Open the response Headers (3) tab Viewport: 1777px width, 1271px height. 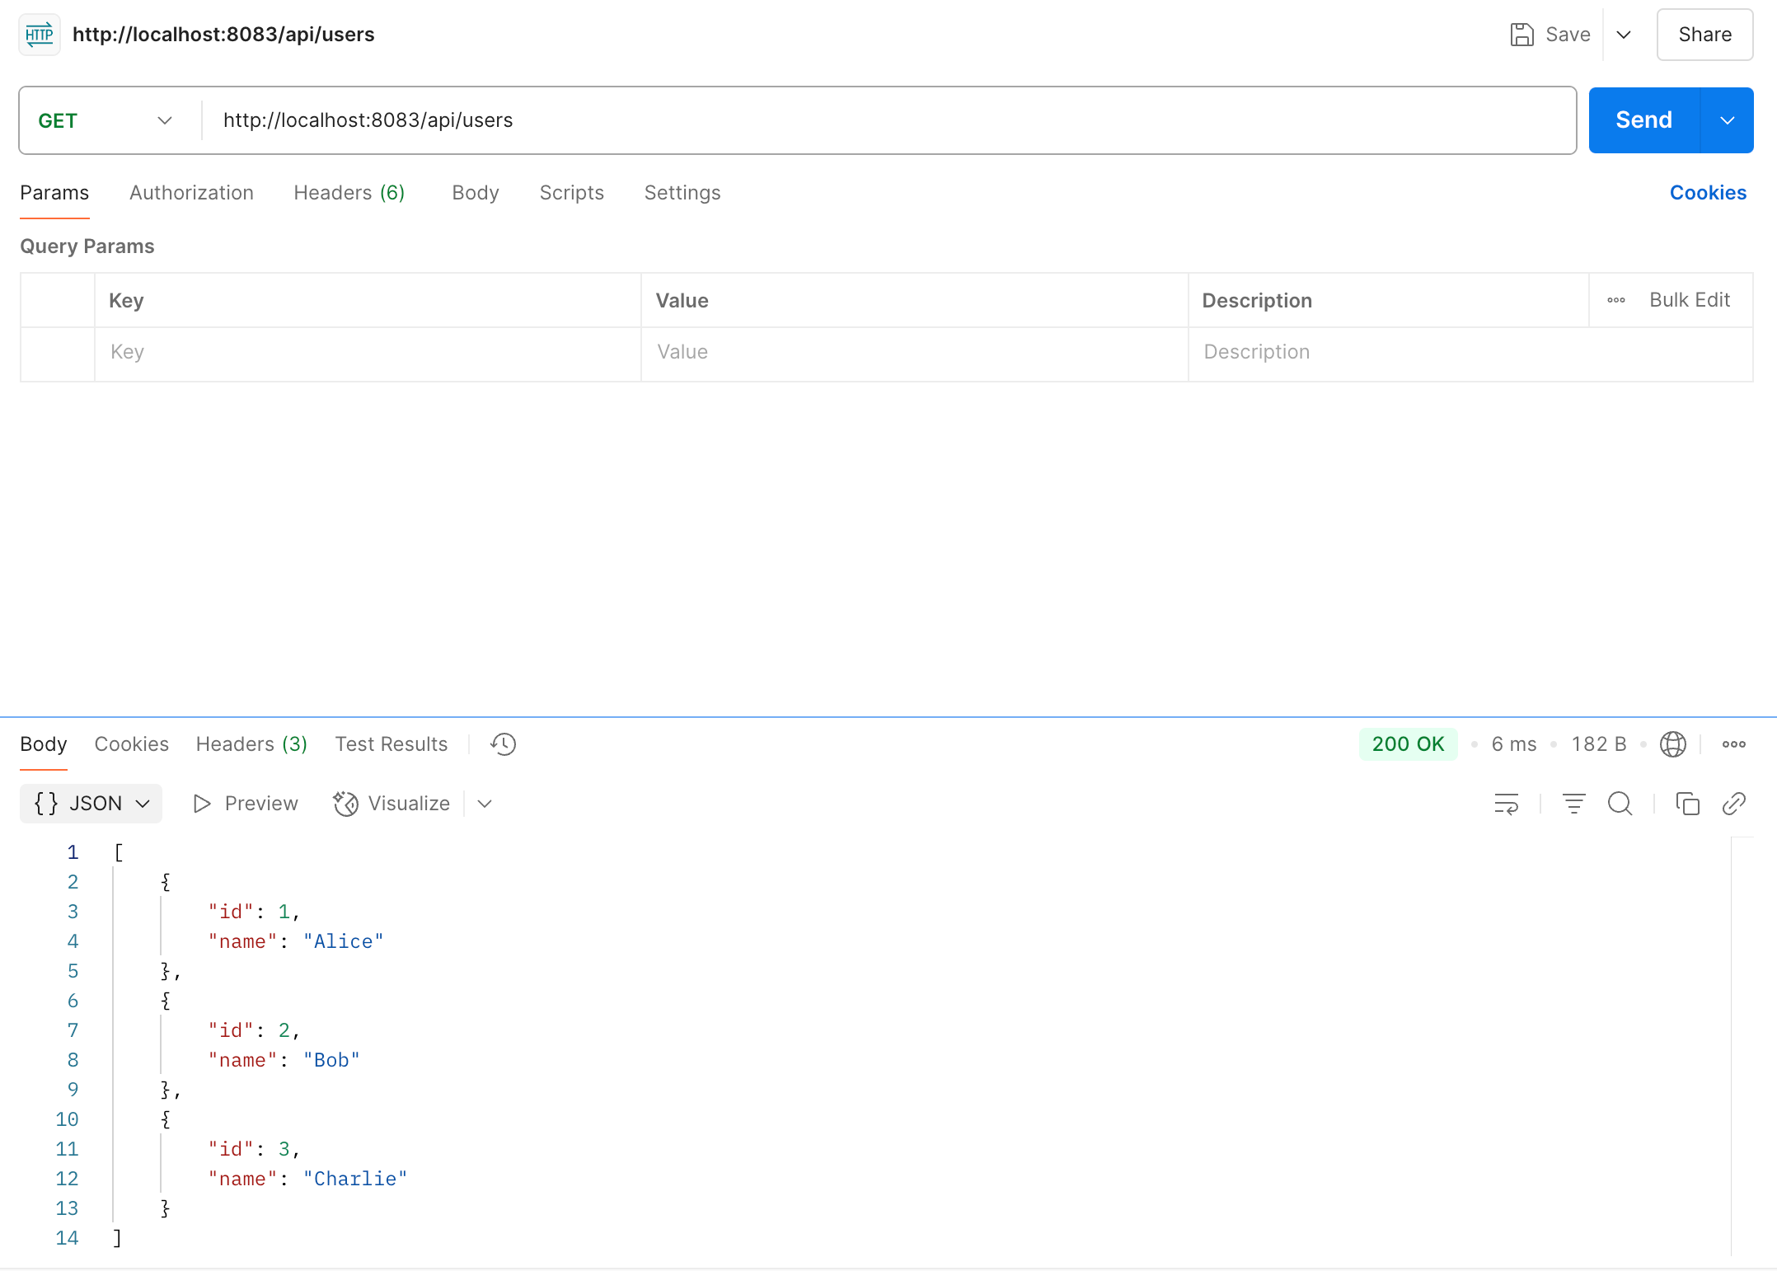click(x=251, y=744)
